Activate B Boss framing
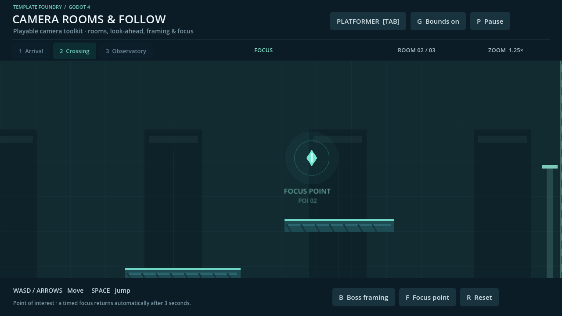This screenshot has height=316, width=562. [x=364, y=297]
